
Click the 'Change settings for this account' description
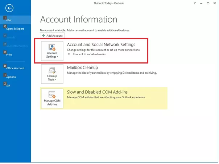pyautogui.click(x=104, y=50)
